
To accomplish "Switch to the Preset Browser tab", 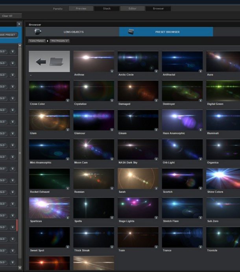I will [166, 32].
